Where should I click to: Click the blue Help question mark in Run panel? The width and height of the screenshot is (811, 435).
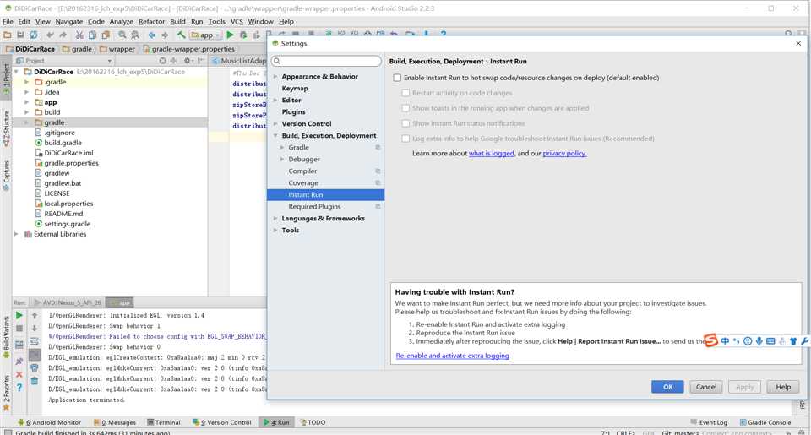coord(19,388)
